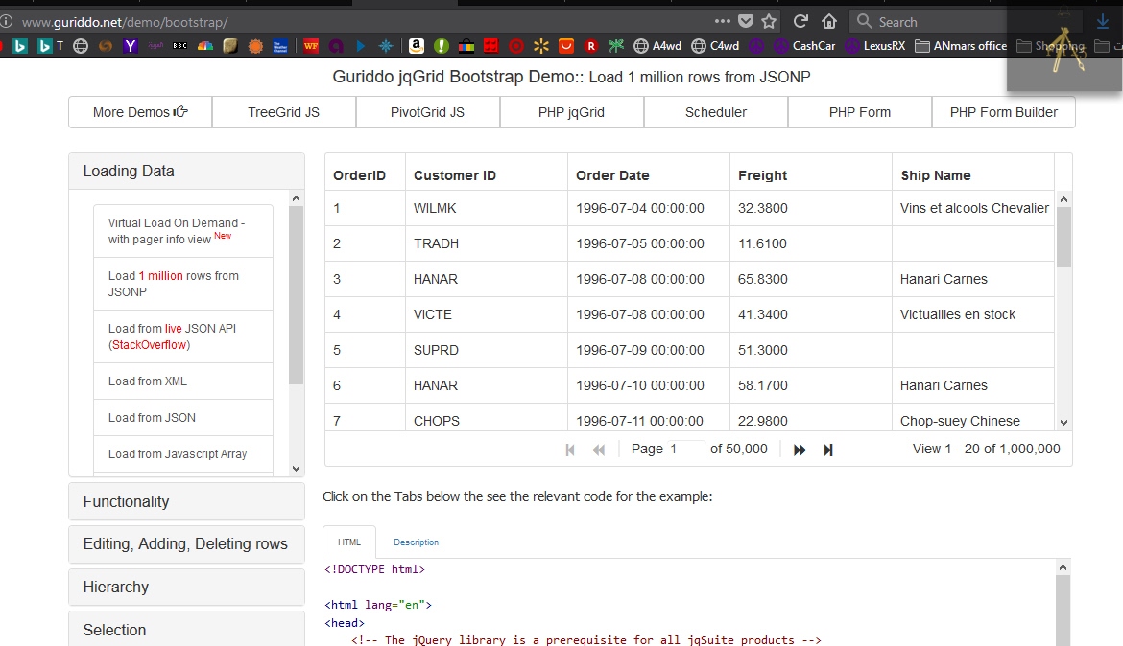The height and width of the screenshot is (646, 1123).
Task: Switch to the Description tab
Action: 416,542
